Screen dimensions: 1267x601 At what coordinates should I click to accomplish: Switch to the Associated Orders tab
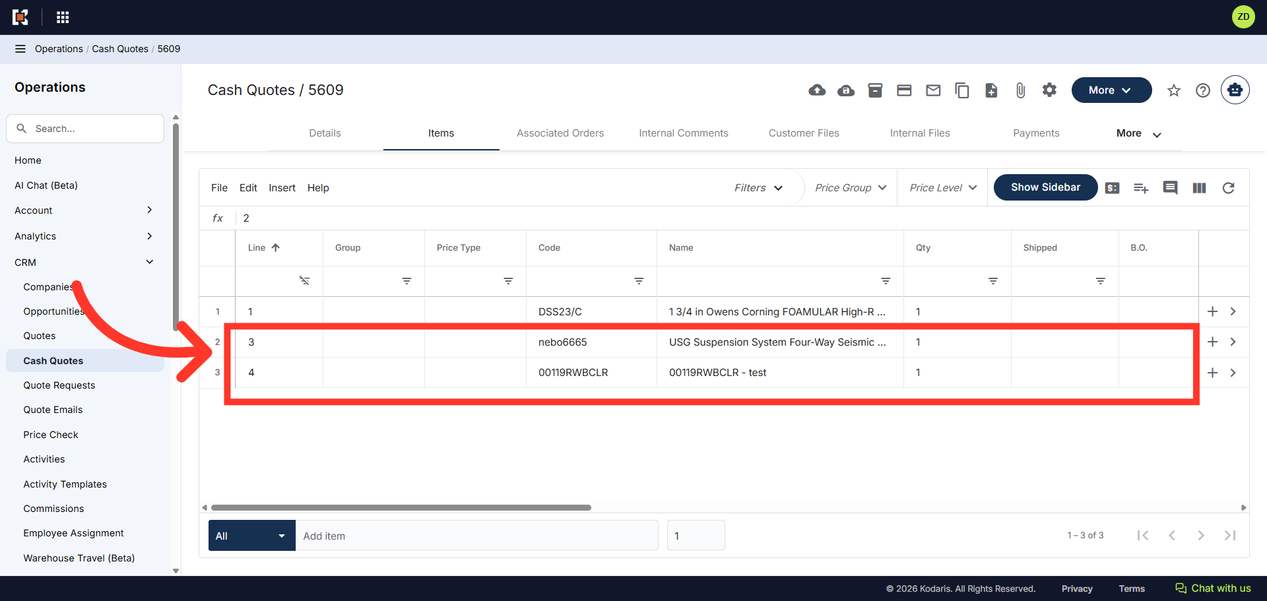tap(560, 133)
